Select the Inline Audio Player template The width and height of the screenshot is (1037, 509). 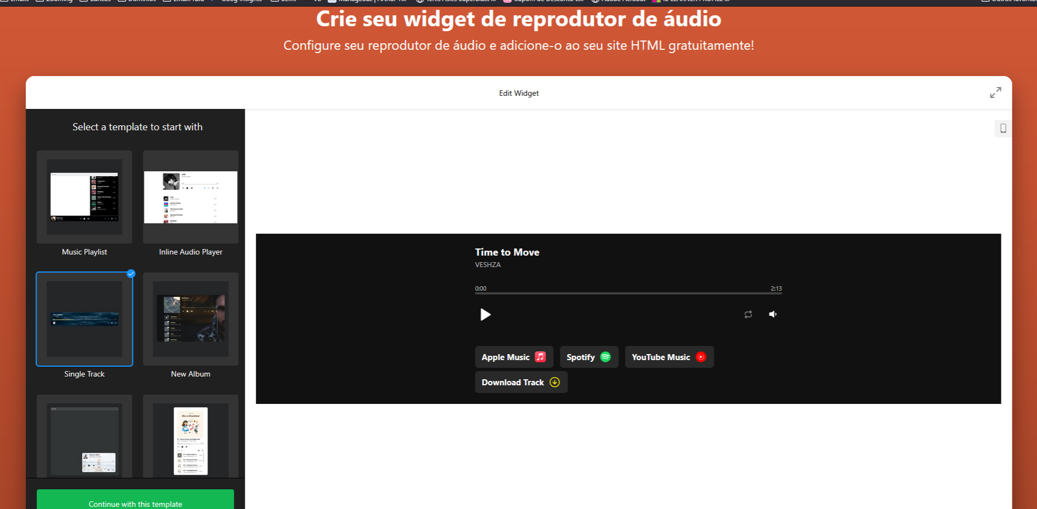191,197
